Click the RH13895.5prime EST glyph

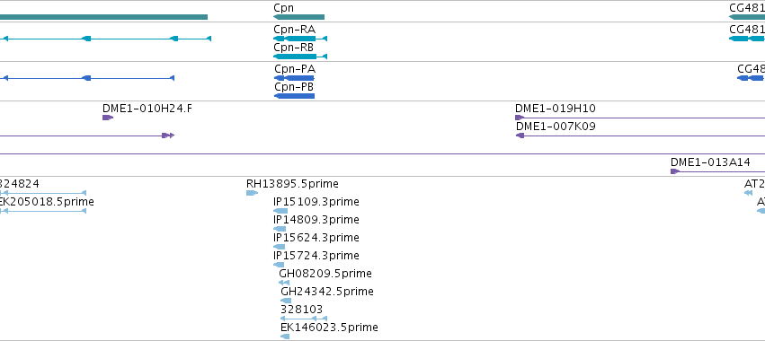(252, 193)
